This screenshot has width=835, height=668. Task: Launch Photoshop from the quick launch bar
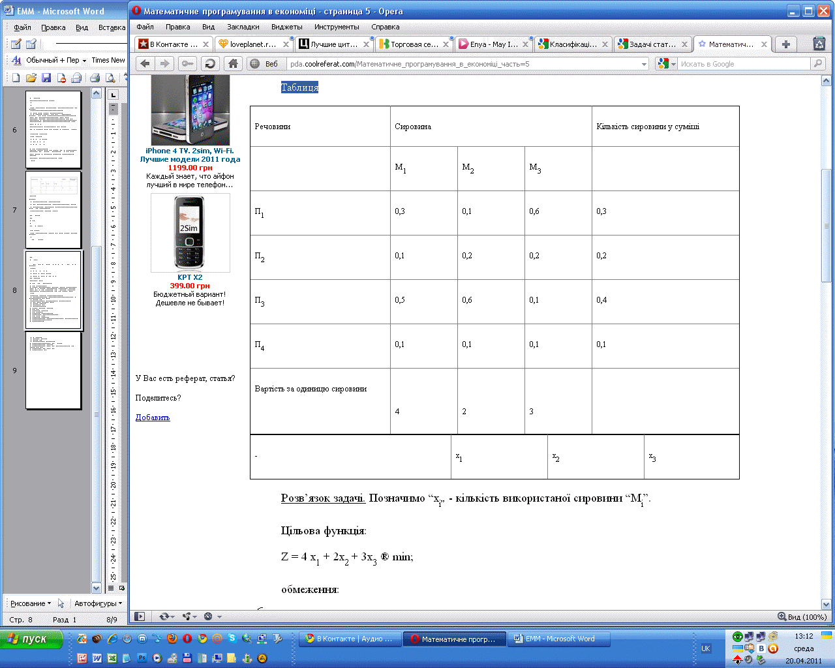click(142, 658)
